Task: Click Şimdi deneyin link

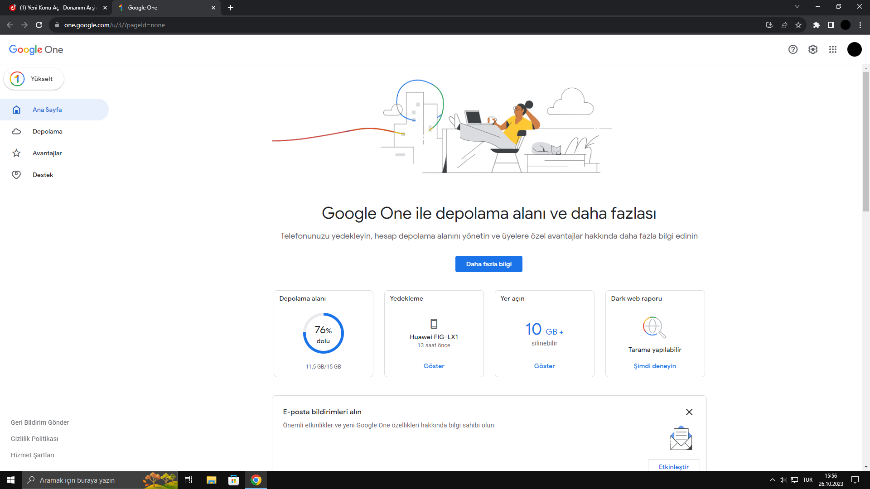Action: [654, 366]
